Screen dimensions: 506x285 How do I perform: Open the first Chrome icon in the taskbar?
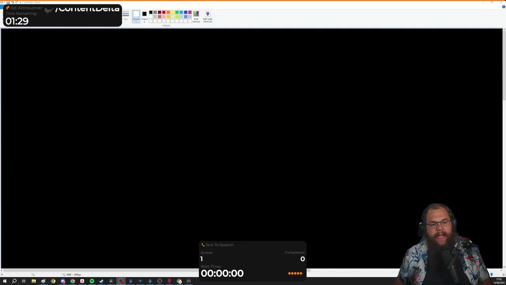click(53, 281)
